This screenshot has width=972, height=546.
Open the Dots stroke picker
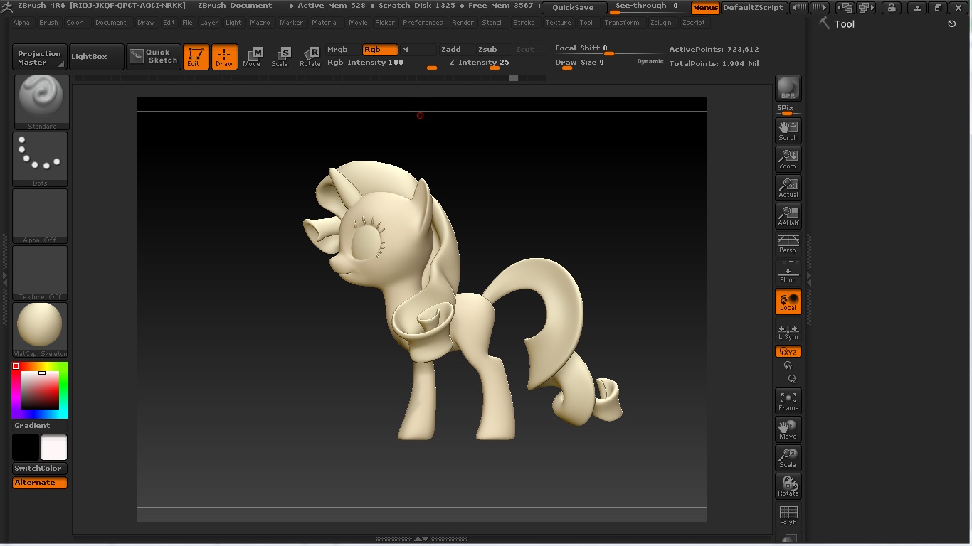pyautogui.click(x=40, y=159)
